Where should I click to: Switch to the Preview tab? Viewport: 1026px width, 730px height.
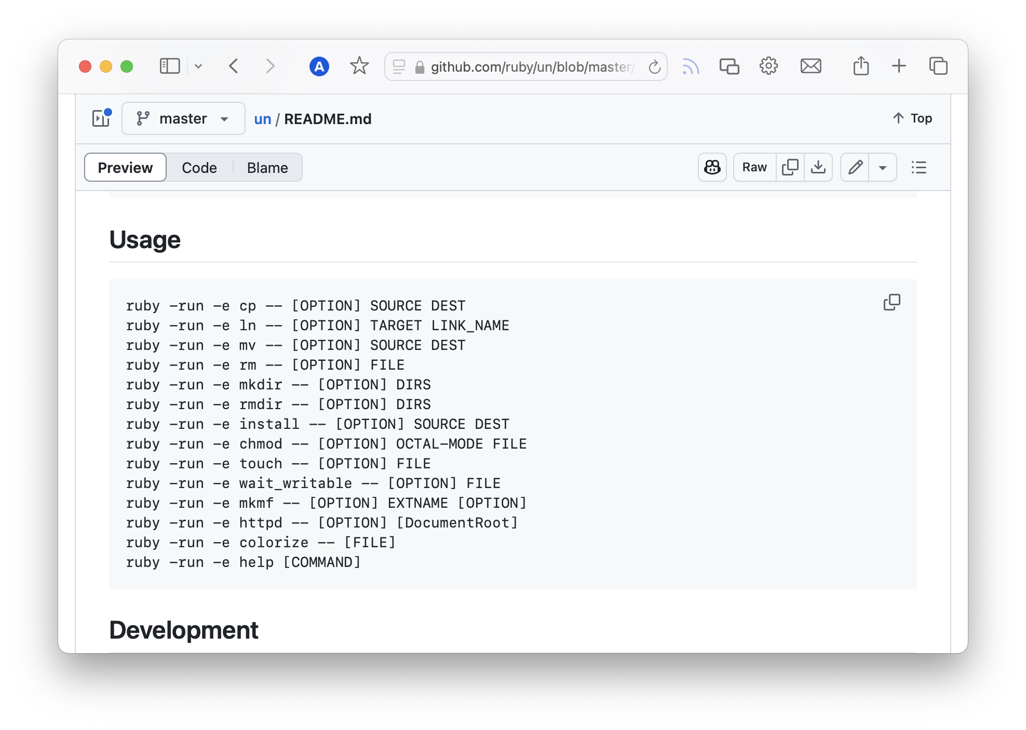(125, 167)
